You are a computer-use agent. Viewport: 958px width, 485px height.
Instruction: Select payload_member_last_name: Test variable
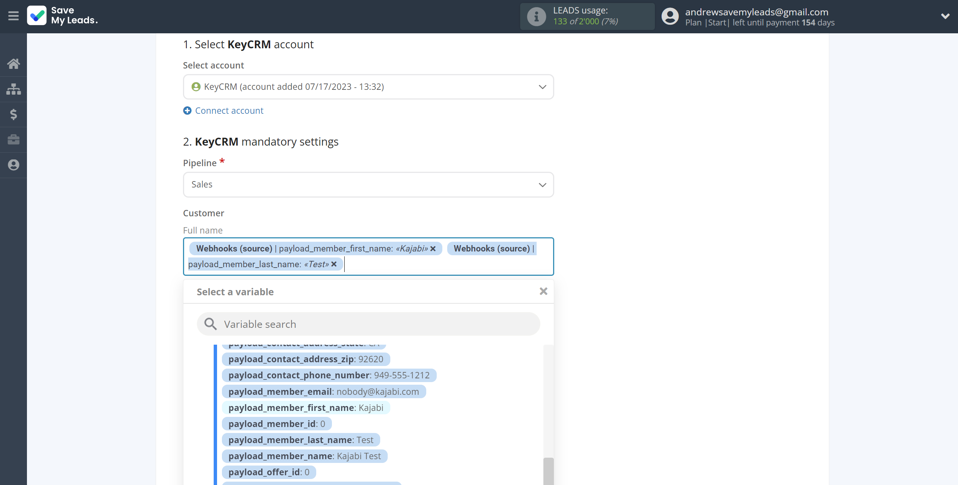point(301,440)
